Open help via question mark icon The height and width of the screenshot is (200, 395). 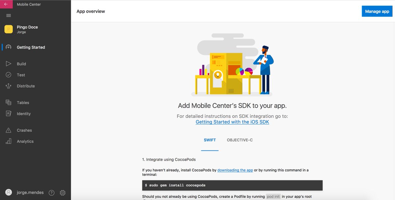point(51,193)
